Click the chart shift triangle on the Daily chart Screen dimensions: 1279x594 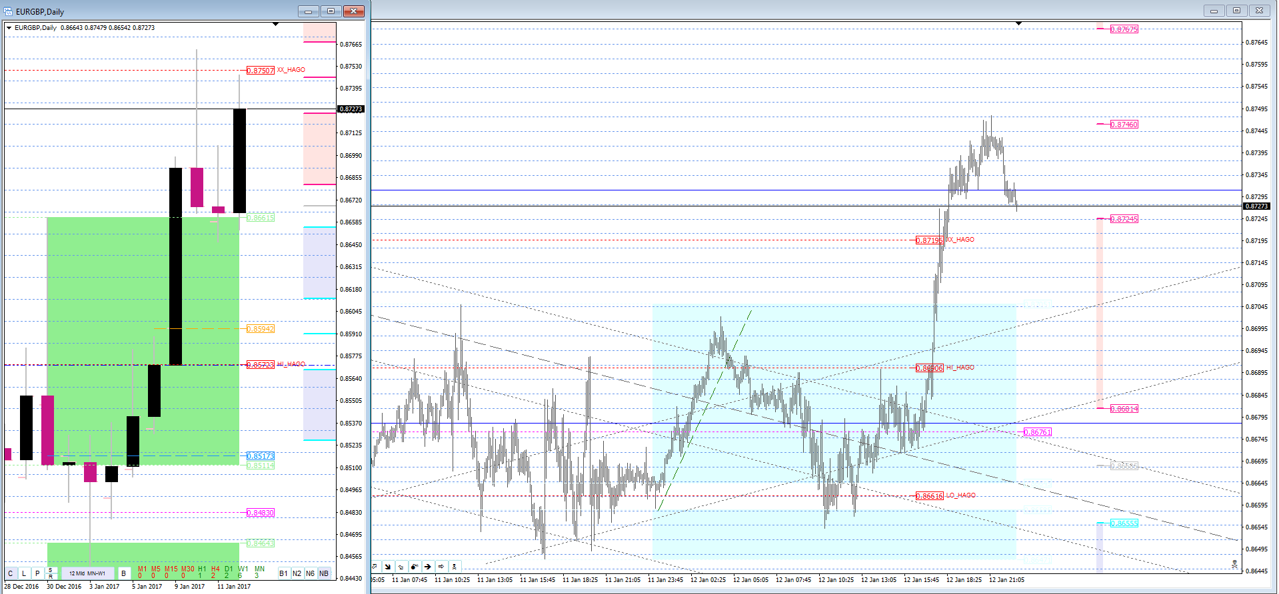click(x=275, y=24)
